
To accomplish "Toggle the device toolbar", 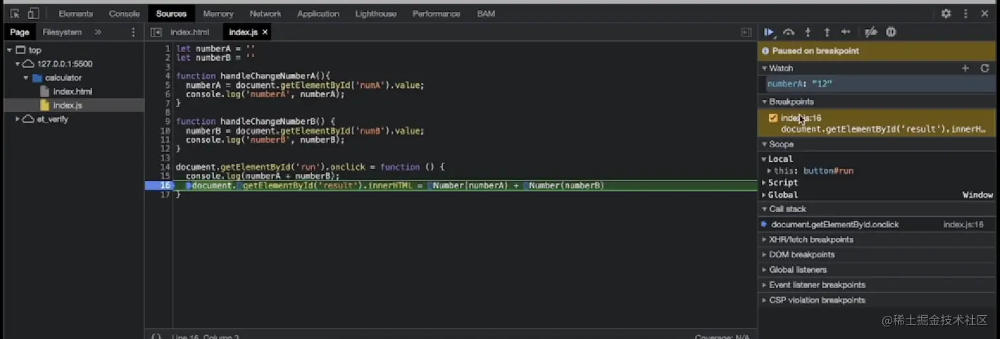I will click(x=33, y=13).
